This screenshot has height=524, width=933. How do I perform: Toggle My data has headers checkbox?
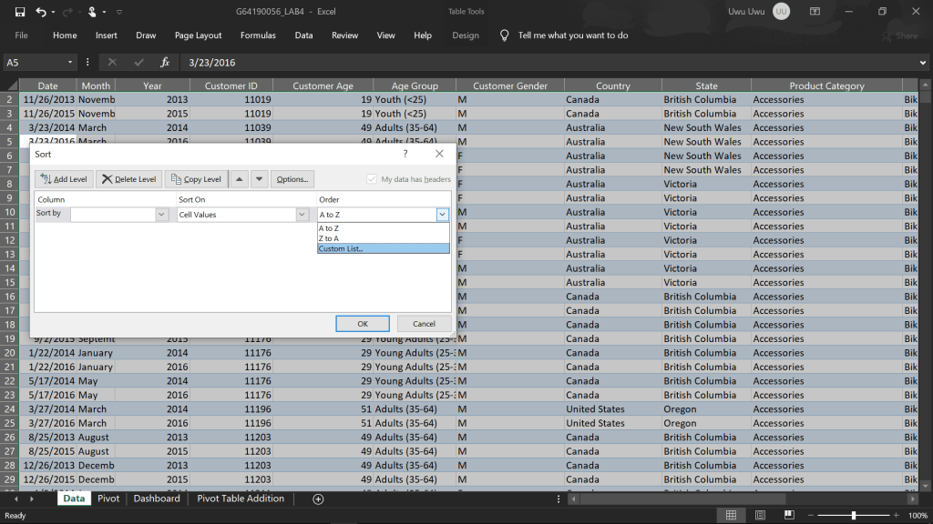pyautogui.click(x=372, y=179)
